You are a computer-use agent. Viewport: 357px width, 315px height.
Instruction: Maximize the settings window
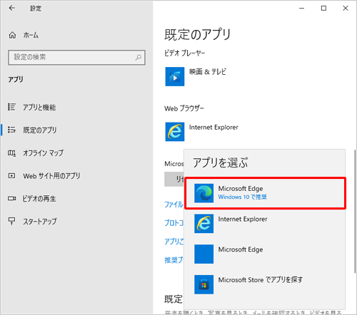pyautogui.click(x=323, y=8)
